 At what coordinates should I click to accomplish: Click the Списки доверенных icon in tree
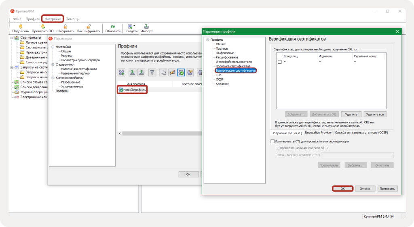click(17, 87)
